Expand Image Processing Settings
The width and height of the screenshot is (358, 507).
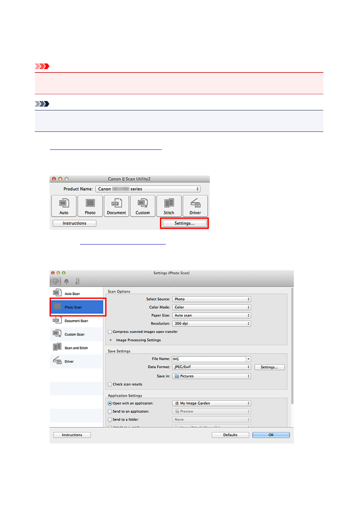111,340
